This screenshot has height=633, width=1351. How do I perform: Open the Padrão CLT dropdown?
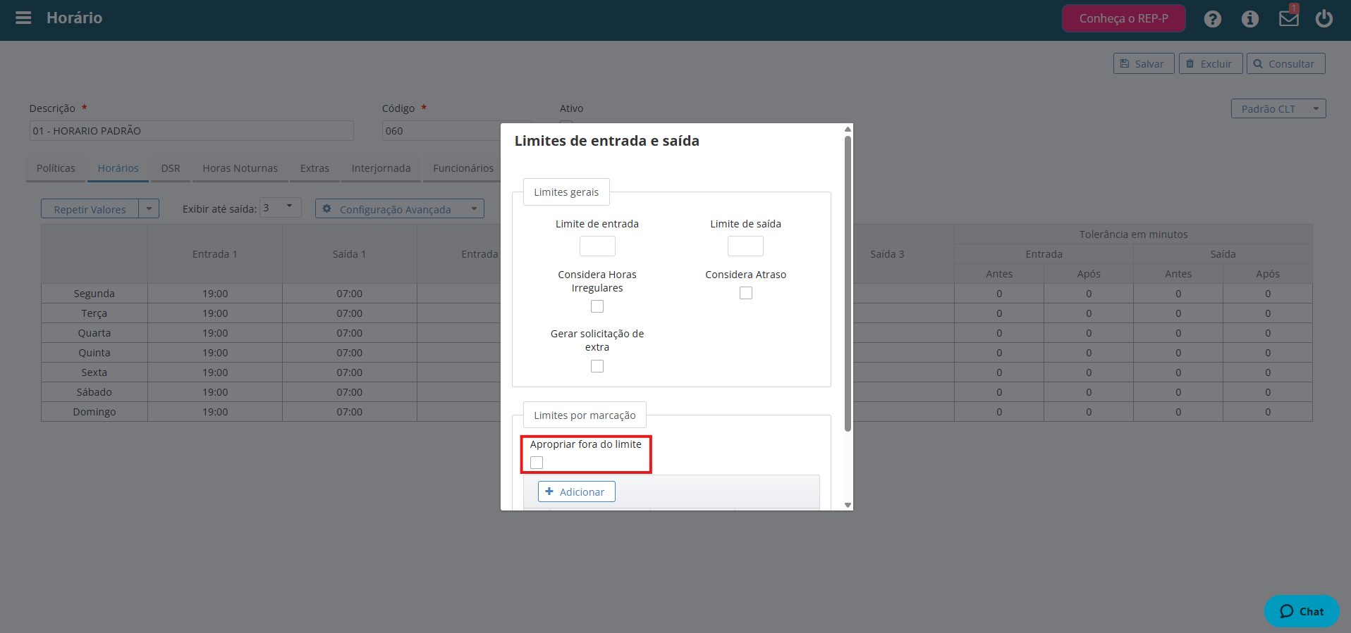1278,108
